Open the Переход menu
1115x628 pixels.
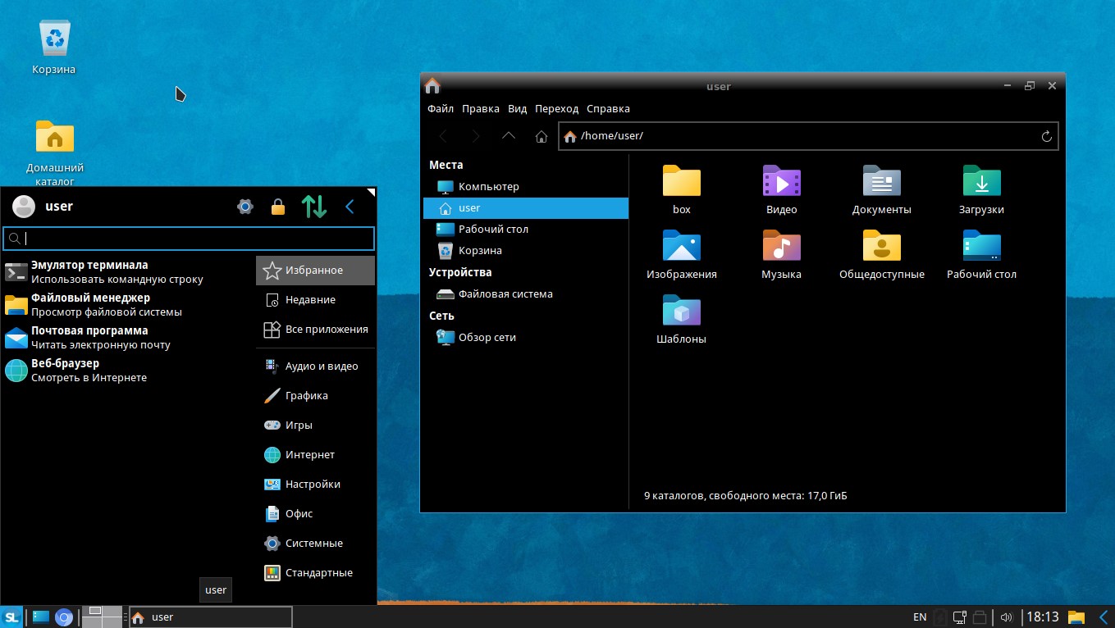pyautogui.click(x=556, y=108)
